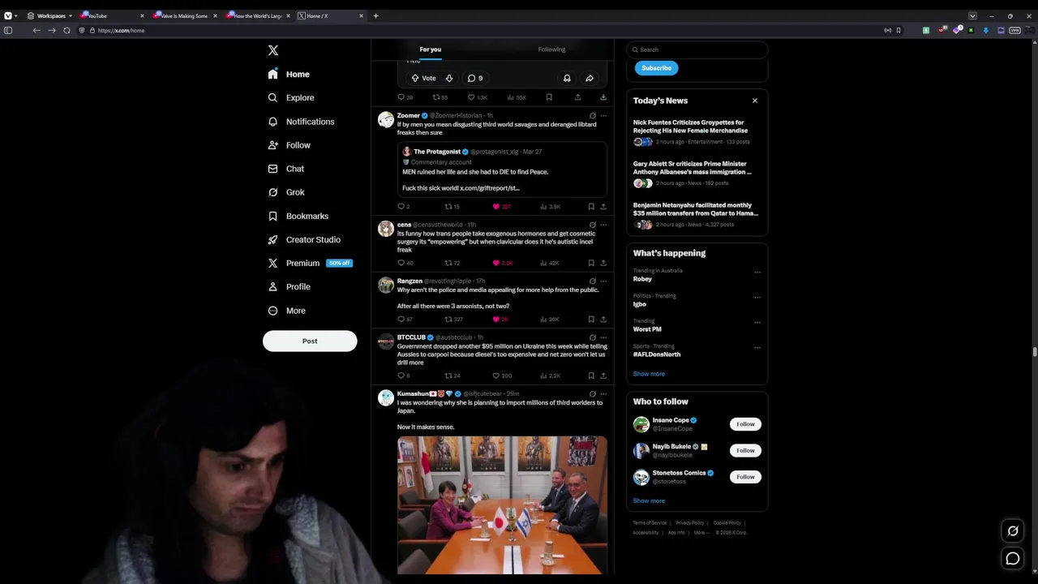1038x584 pixels.
Task: Open more options on Kumashun post
Action: tap(603, 393)
